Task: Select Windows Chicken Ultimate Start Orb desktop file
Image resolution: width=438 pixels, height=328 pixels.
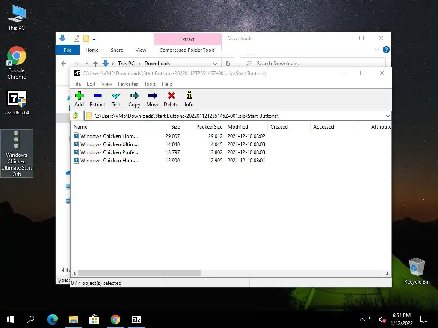Action: tap(17, 153)
